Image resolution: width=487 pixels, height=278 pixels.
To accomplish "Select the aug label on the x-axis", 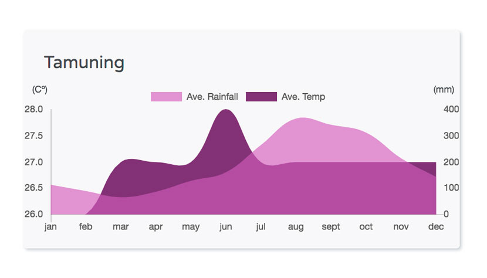I will tap(296, 227).
